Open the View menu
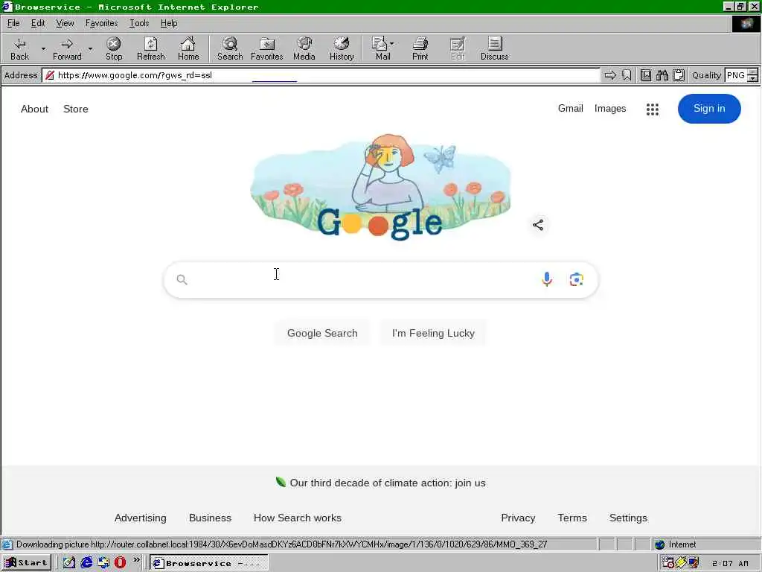The width and height of the screenshot is (762, 572). [x=65, y=23]
